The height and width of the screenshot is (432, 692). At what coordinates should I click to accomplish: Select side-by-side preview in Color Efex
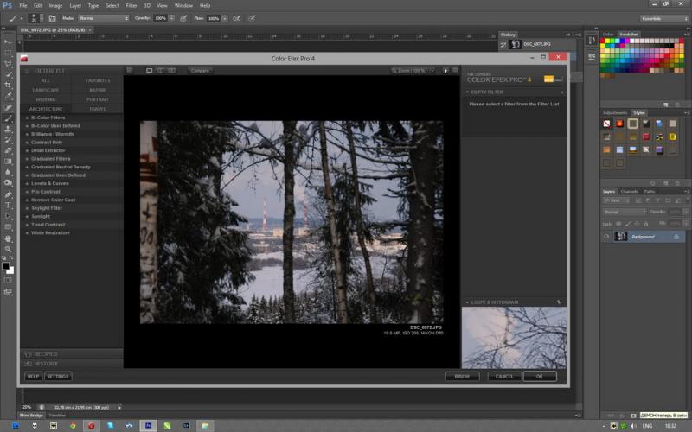(x=171, y=71)
